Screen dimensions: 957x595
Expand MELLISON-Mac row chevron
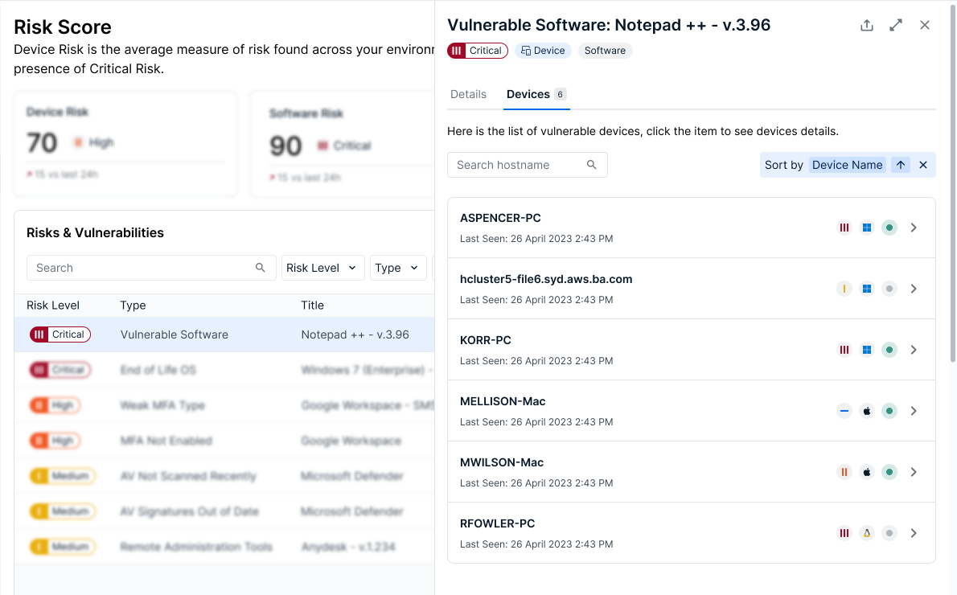(914, 411)
